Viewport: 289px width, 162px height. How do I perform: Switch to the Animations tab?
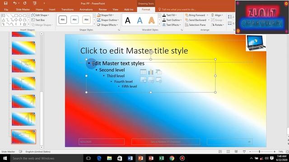[86, 9]
